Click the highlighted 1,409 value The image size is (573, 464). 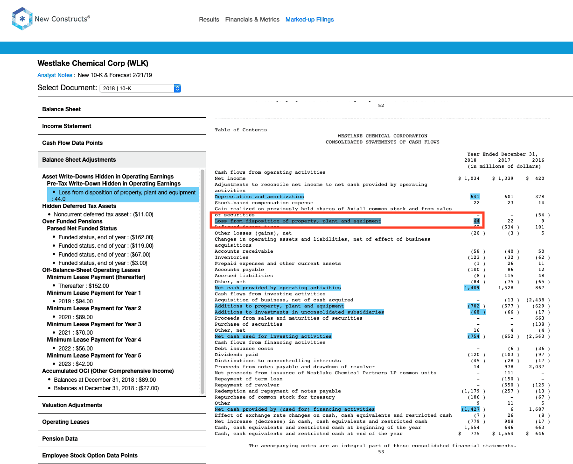tap(472, 288)
